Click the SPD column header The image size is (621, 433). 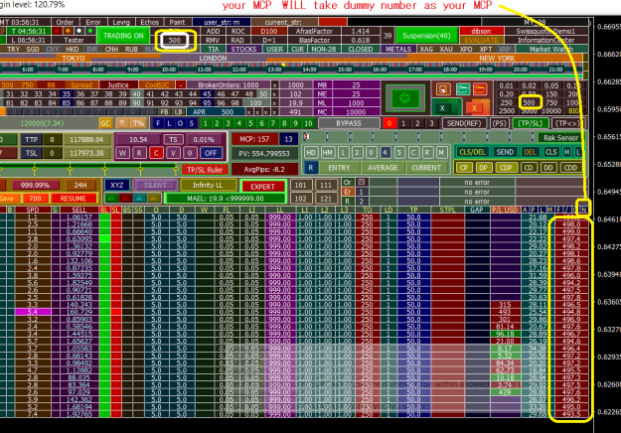pyautogui.click(x=33, y=210)
